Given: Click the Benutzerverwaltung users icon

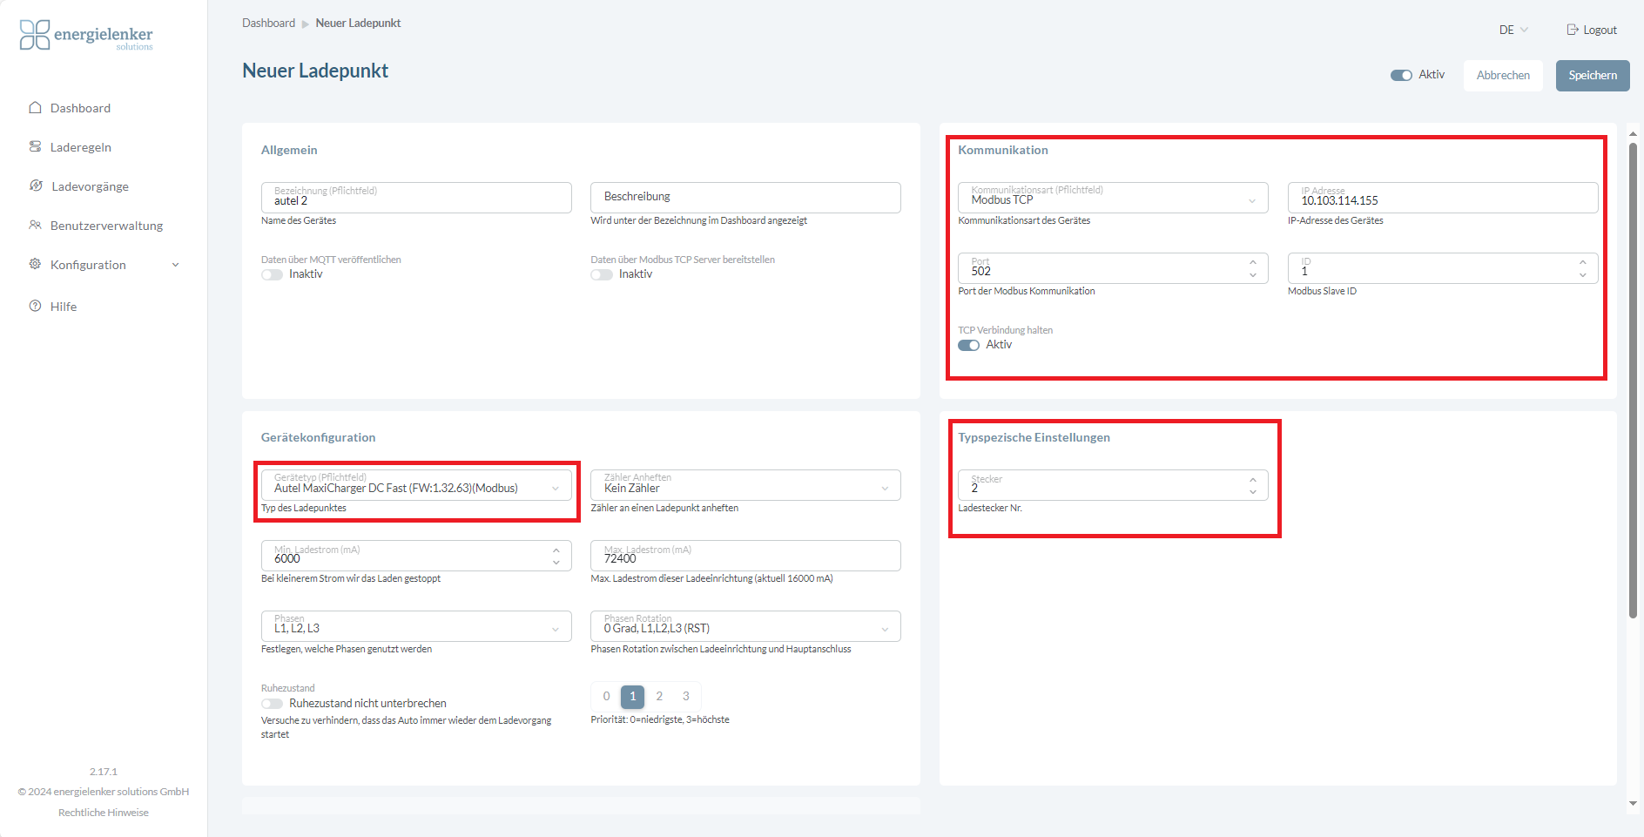Looking at the screenshot, I should pos(36,226).
